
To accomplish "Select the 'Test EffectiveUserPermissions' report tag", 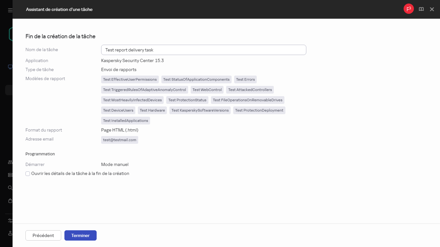I will pos(130,79).
